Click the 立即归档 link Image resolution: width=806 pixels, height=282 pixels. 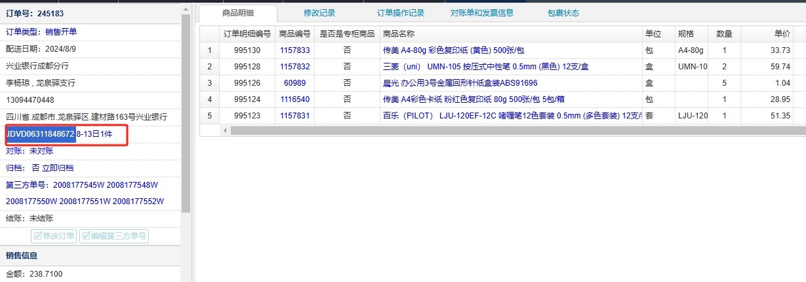click(58, 168)
